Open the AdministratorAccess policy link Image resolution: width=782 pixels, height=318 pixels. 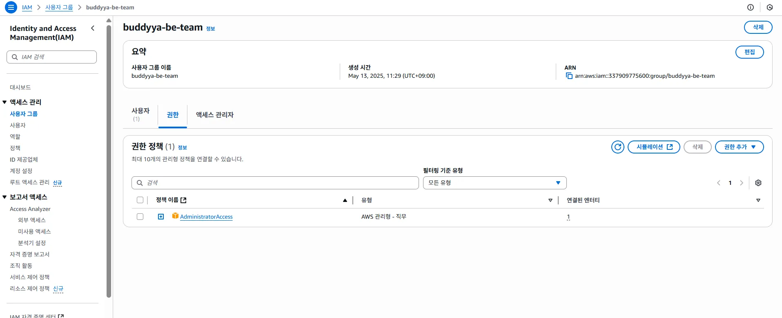point(206,217)
